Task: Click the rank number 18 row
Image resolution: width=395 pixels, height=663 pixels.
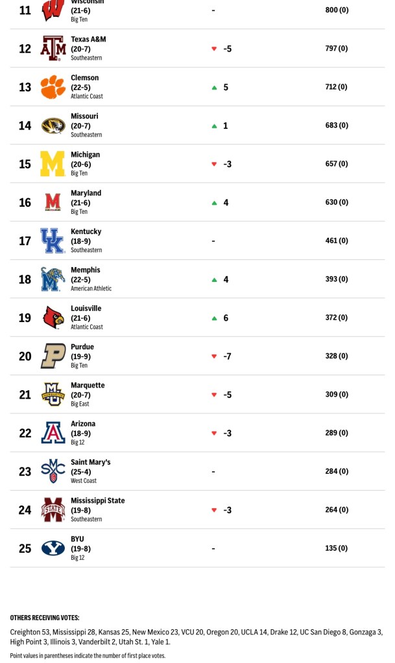Action: point(25,279)
